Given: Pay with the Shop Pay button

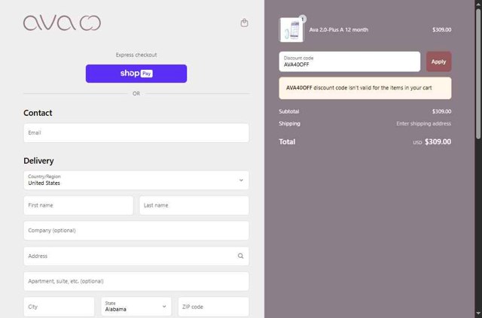Looking at the screenshot, I should [136, 74].
